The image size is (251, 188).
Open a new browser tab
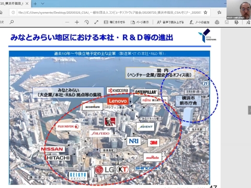[35, 4]
